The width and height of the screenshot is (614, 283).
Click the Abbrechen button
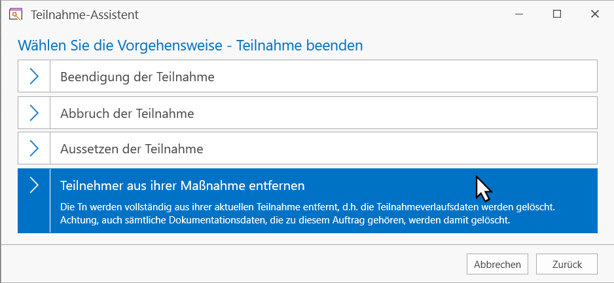click(497, 264)
